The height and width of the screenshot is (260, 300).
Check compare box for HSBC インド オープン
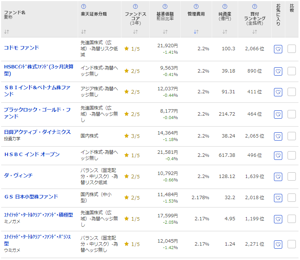point(292,155)
